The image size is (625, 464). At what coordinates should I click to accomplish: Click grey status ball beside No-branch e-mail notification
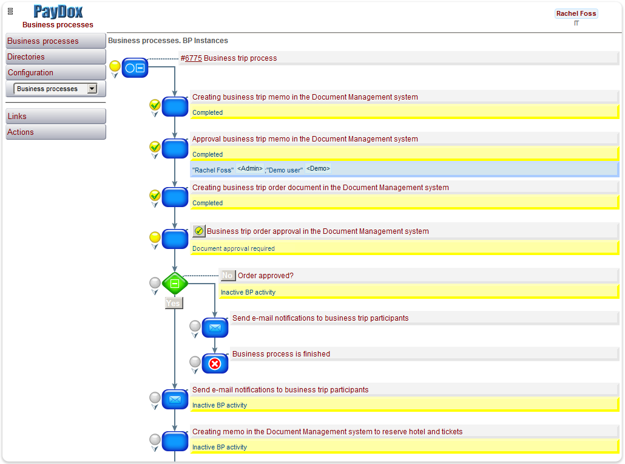(195, 326)
